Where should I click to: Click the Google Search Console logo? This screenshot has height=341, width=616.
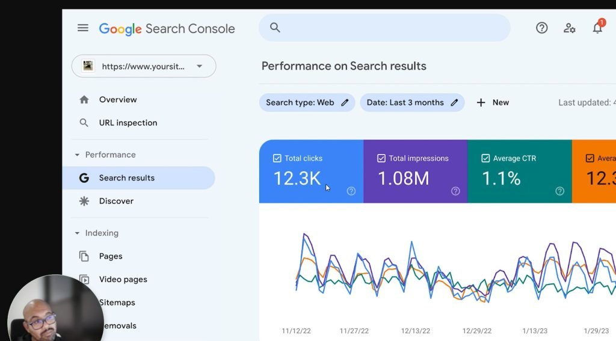point(167,29)
